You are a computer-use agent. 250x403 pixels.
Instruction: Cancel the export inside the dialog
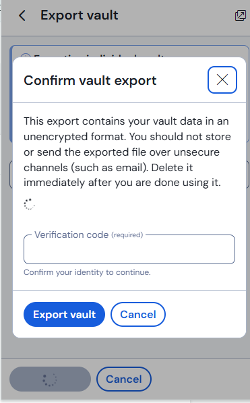click(x=138, y=314)
